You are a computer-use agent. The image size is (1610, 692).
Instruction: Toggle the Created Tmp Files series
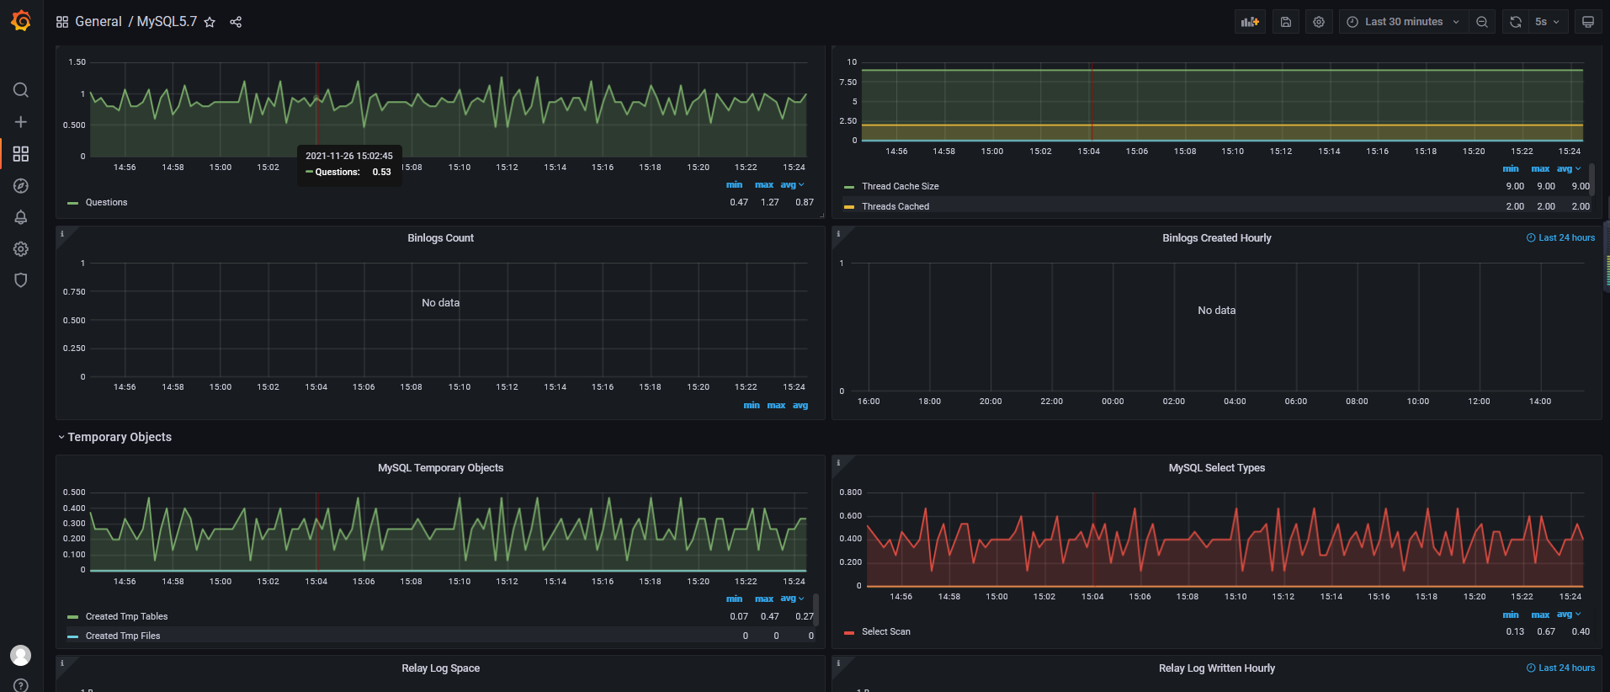point(123,636)
